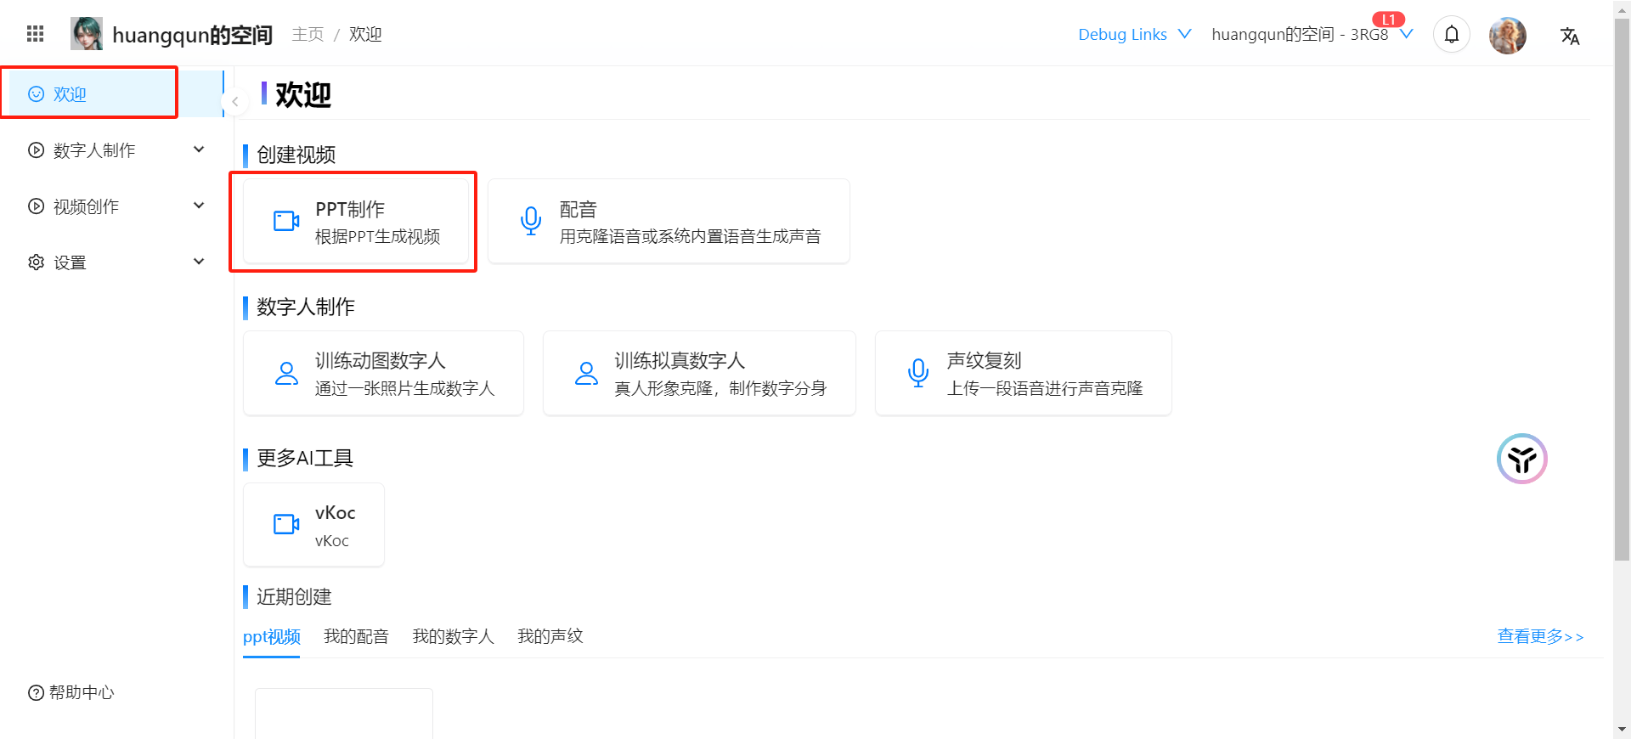Expand the 数字人制作 sidebar menu chevron
The width and height of the screenshot is (1631, 739).
tap(199, 149)
